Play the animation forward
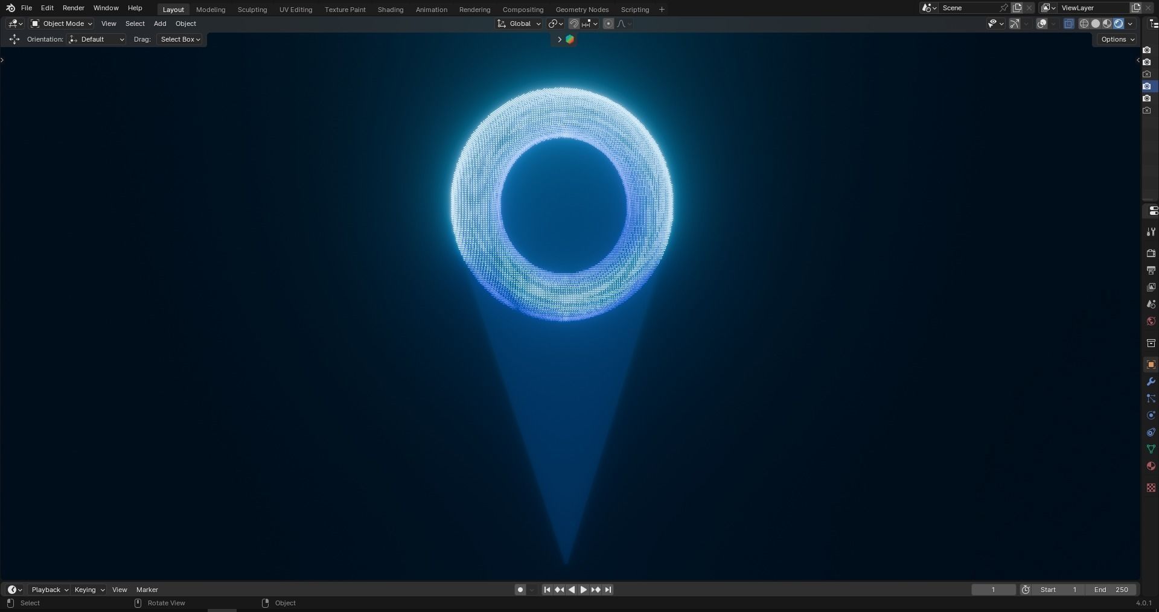This screenshot has width=1159, height=612. click(x=584, y=590)
